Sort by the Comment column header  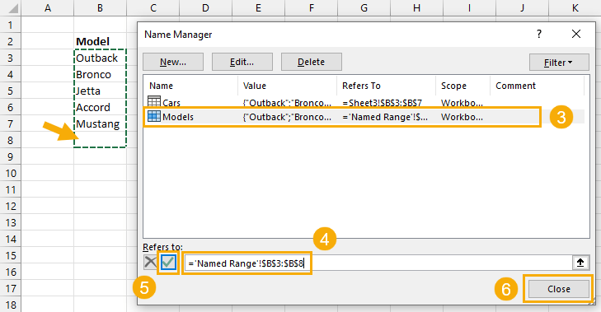point(537,86)
